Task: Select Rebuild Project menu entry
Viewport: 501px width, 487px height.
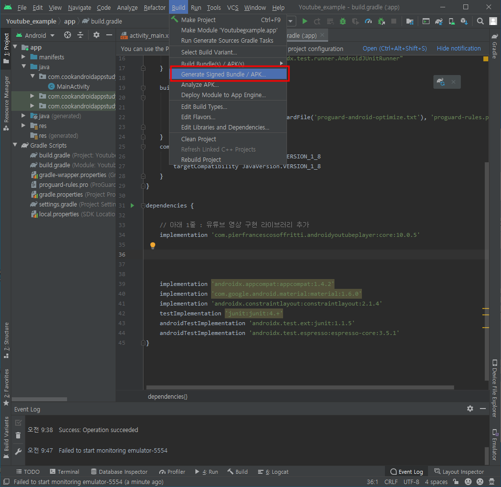Action: tap(228, 159)
